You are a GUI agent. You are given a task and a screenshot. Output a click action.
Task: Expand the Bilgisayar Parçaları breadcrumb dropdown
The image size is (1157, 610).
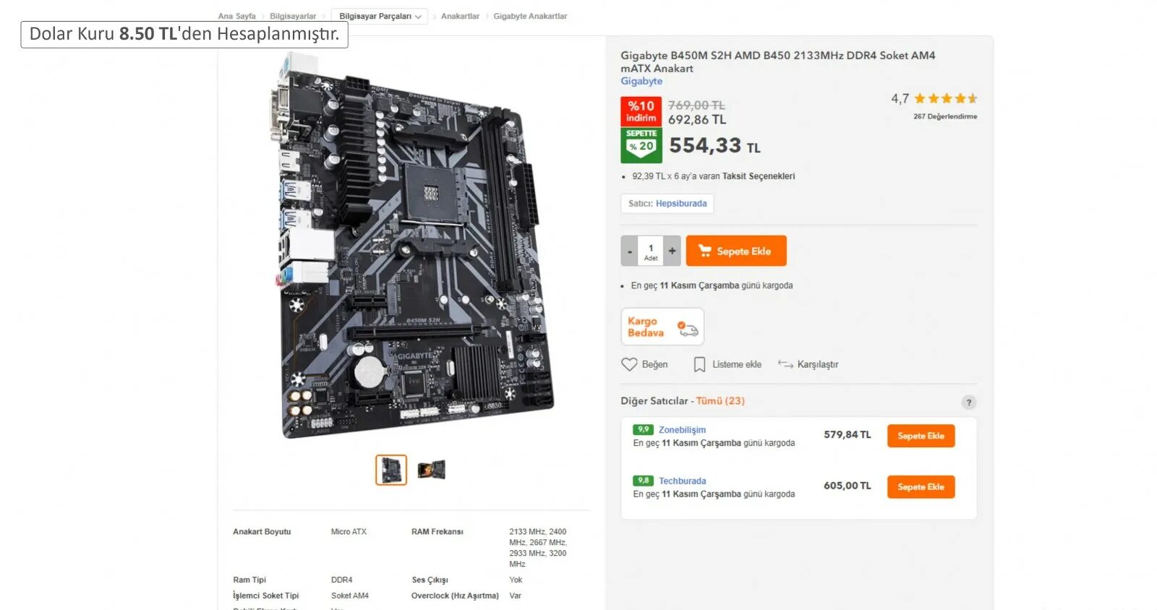pyautogui.click(x=380, y=17)
